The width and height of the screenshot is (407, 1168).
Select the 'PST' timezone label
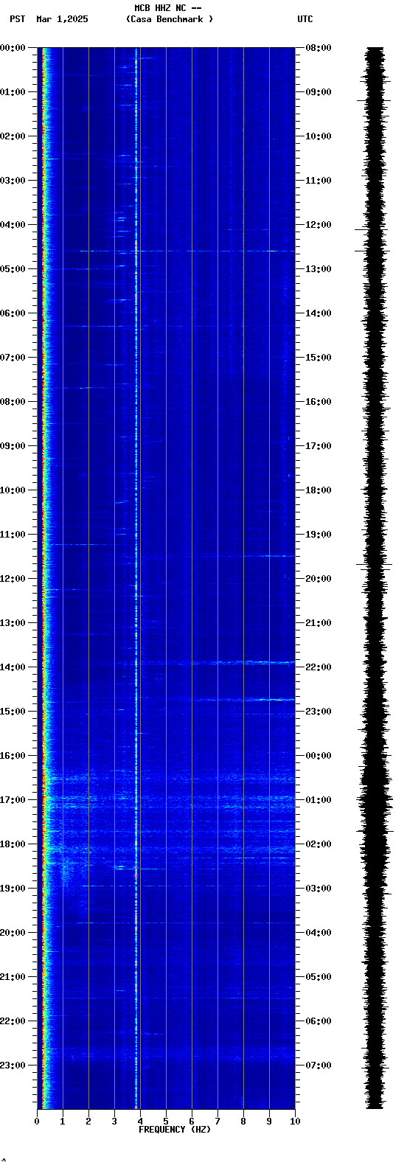tap(18, 19)
